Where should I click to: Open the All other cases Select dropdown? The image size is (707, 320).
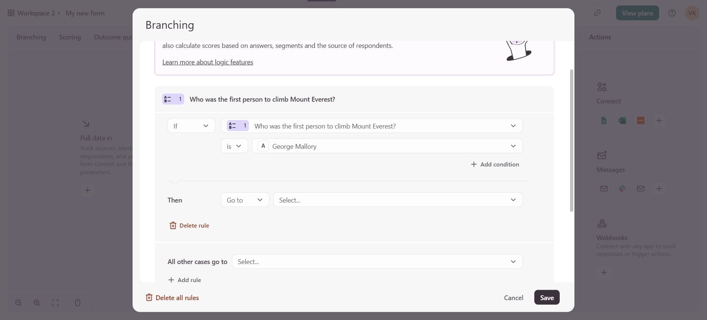click(377, 262)
